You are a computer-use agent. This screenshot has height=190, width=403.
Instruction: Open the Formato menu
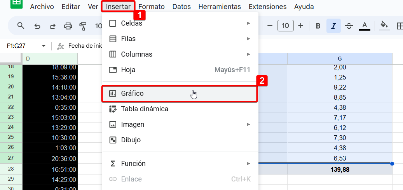151,7
